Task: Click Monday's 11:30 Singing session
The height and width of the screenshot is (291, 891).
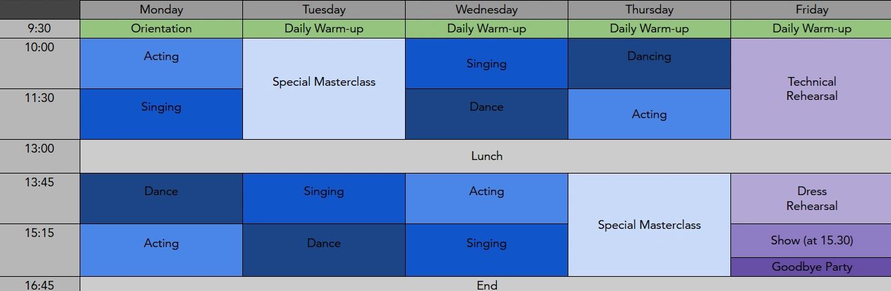Action: (x=161, y=113)
